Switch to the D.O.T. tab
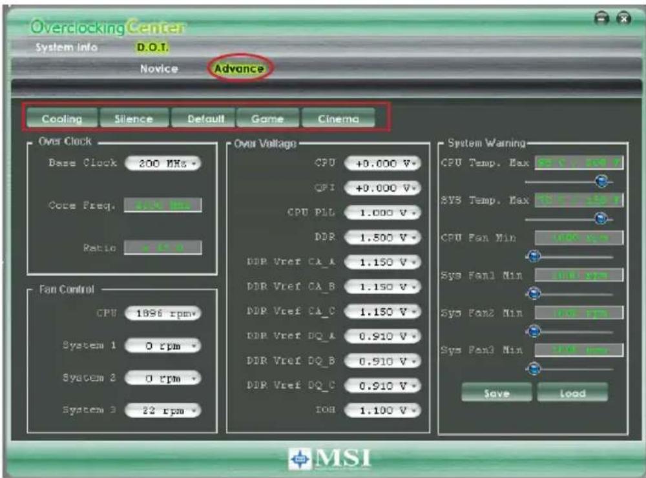 point(152,47)
